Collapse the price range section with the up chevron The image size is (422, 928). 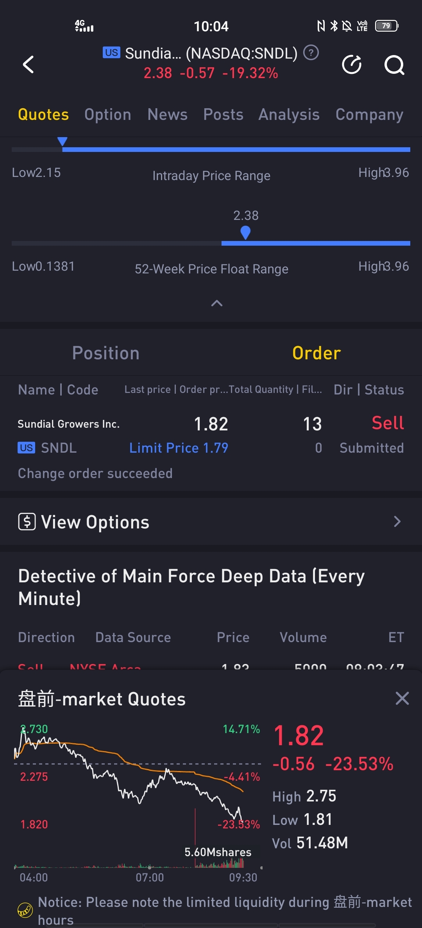click(x=217, y=303)
